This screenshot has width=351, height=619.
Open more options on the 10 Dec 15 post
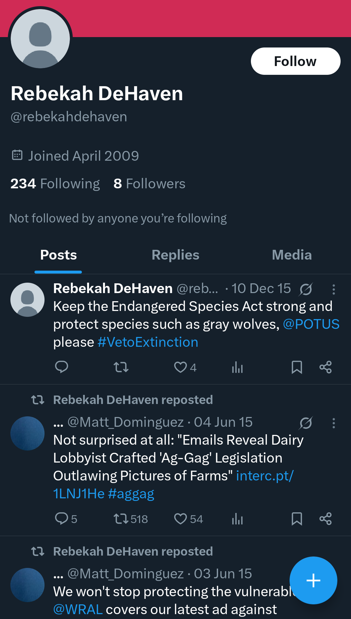333,289
